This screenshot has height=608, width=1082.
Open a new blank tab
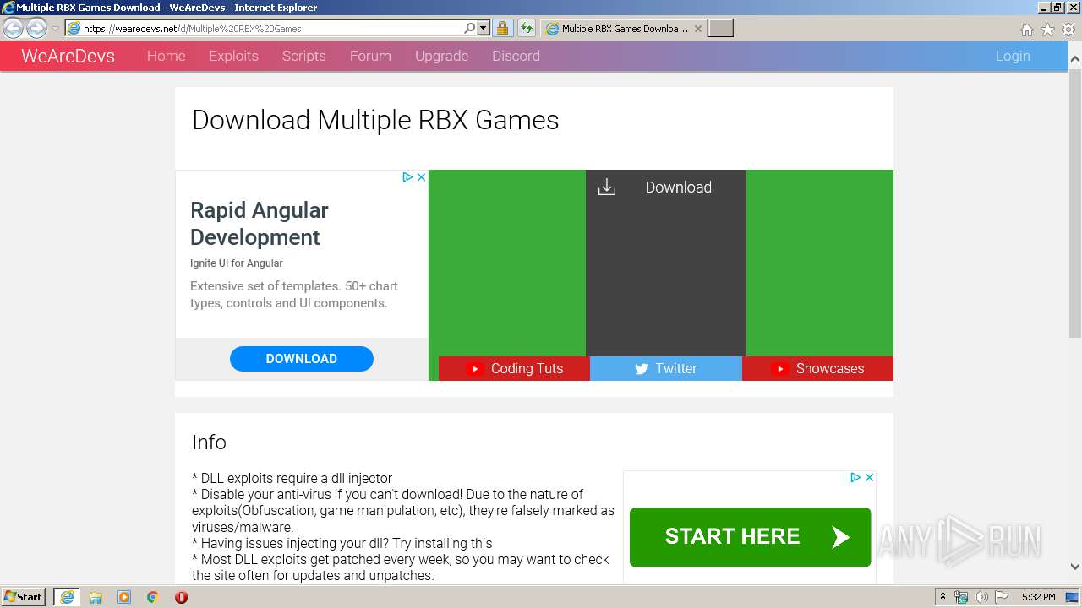tap(720, 29)
